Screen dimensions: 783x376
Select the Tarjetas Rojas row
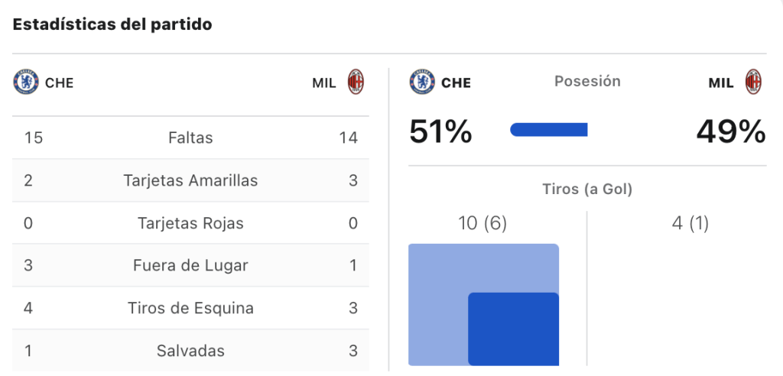point(190,222)
